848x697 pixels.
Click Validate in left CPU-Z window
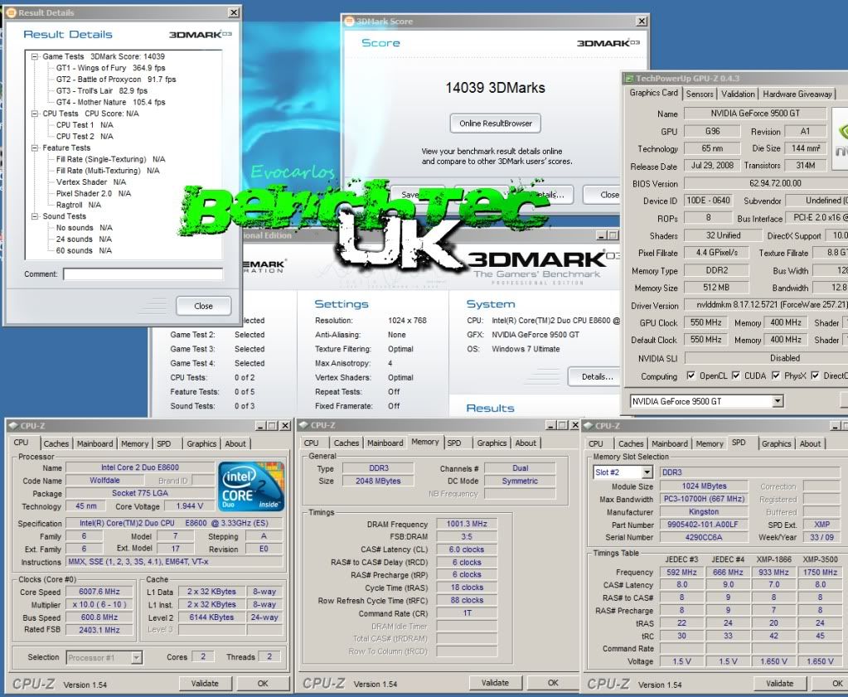[x=205, y=684]
